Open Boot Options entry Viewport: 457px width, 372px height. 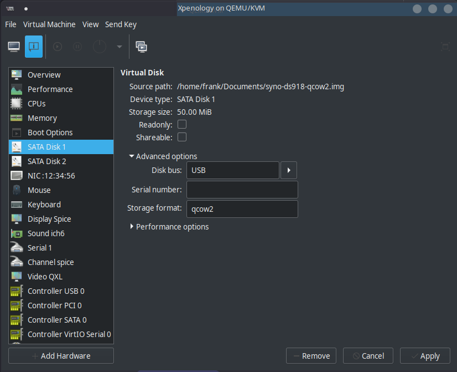61,133
